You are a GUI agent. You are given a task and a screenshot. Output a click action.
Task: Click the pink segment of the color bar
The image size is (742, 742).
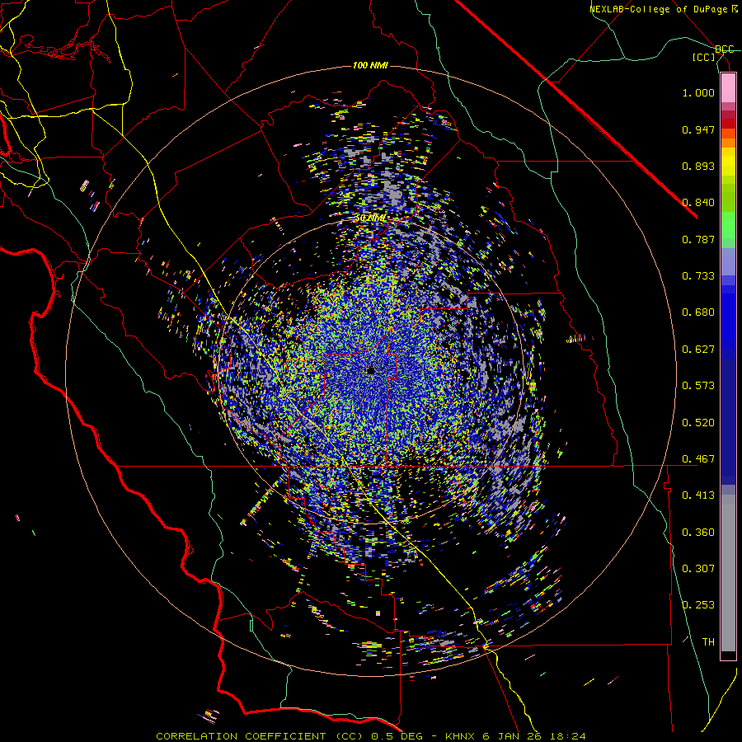point(728,87)
